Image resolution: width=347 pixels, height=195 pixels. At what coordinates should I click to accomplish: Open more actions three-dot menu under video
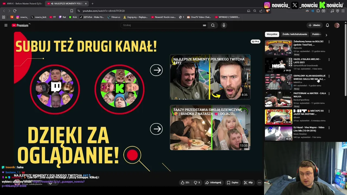[x=259, y=183]
